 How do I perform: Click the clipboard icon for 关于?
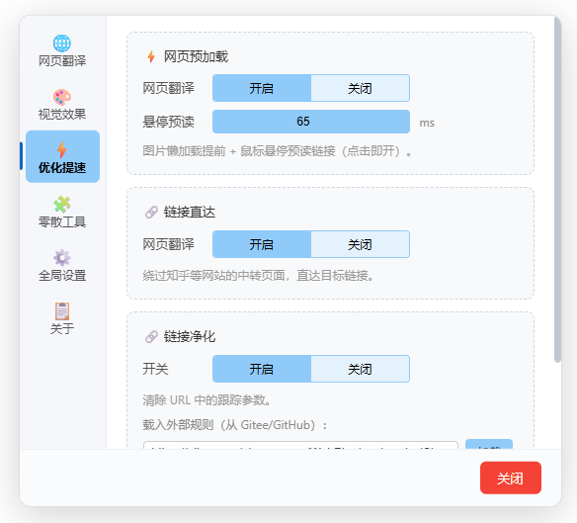pos(62,311)
